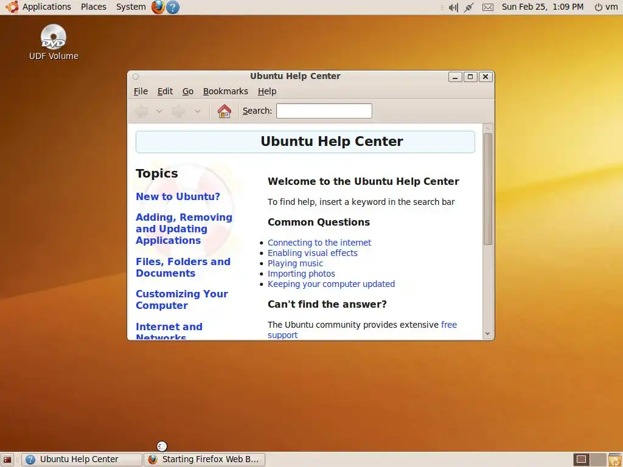623x467 pixels.
Task: Click the network connection tray icon
Action: [469, 7]
